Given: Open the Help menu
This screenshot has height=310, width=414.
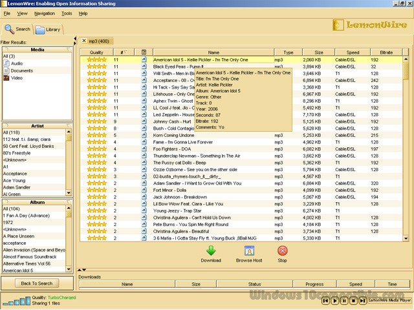Looking at the screenshot, I should (83, 14).
